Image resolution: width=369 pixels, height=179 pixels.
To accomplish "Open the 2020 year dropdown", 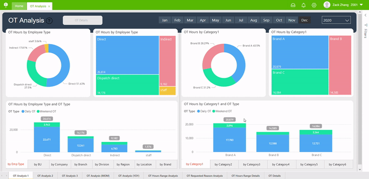I will coord(336,20).
